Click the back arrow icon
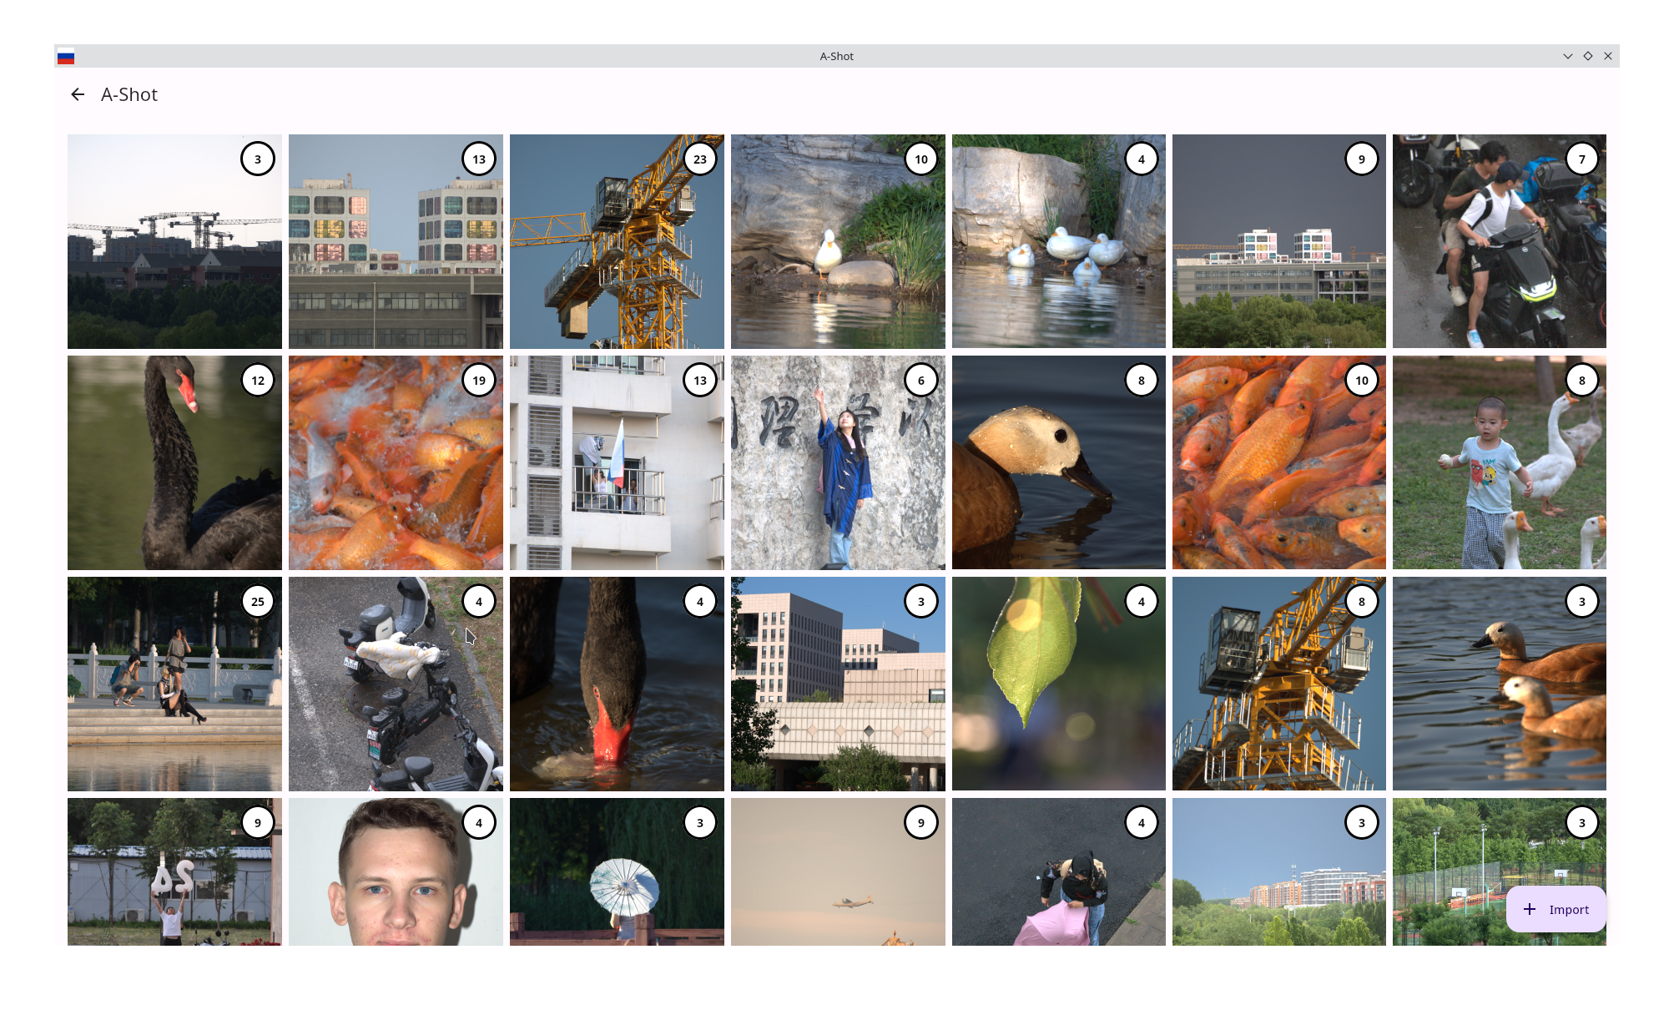Image resolution: width=1674 pixels, height=1010 pixels. (78, 94)
